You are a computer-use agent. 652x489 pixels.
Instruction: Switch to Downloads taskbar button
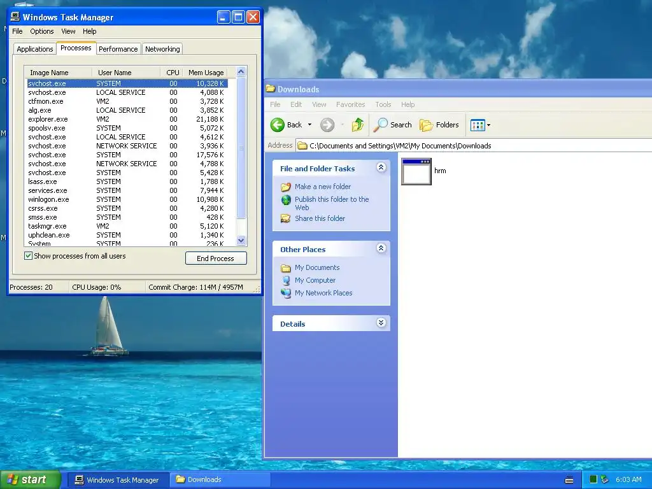(220, 480)
